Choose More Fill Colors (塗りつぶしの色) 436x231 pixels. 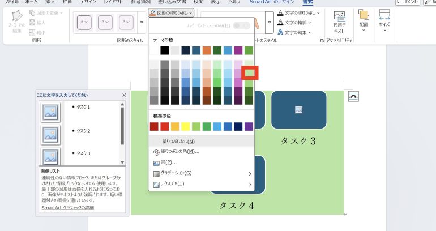[202, 152]
